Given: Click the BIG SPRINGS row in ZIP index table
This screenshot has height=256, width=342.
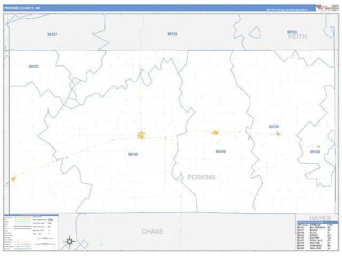Looking at the screenshot, I should pyautogui.click(x=314, y=228).
